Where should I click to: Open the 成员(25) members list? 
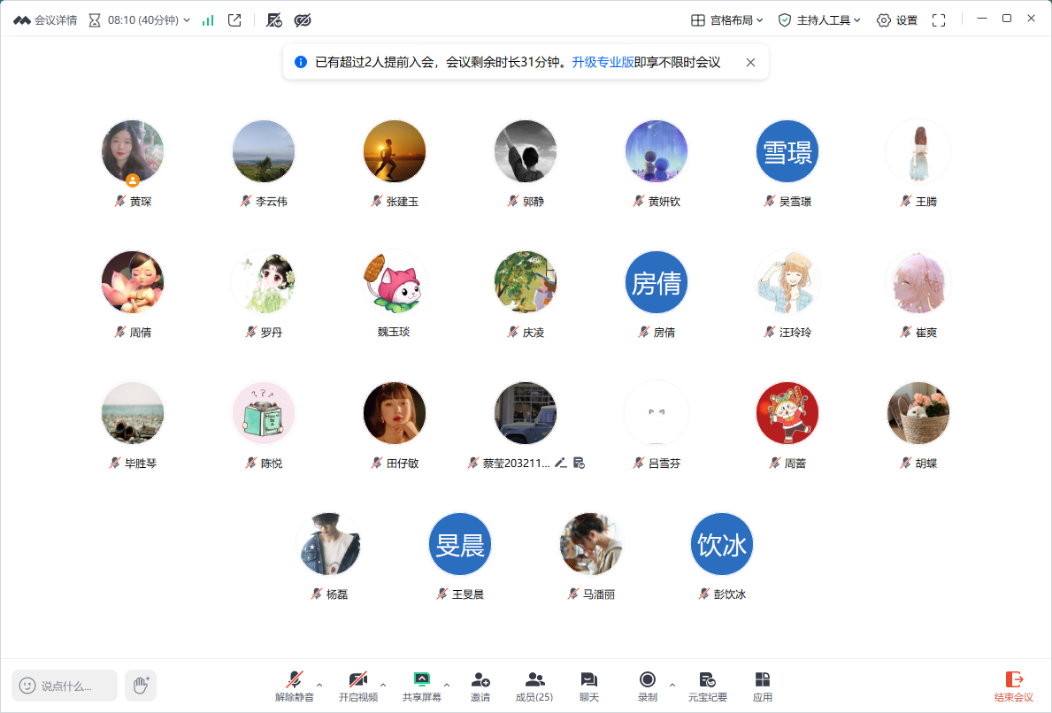534,686
